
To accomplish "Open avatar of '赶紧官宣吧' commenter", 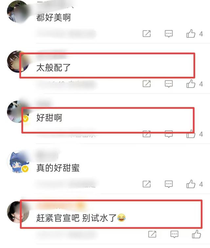I will pyautogui.click(x=18, y=212).
